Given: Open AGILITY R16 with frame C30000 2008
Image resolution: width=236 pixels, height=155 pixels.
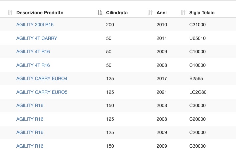Looking at the screenshot, I should click(x=30, y=105).
